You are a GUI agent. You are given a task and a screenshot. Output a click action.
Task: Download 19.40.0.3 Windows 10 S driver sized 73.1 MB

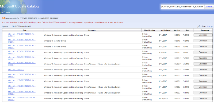pos(203,93)
